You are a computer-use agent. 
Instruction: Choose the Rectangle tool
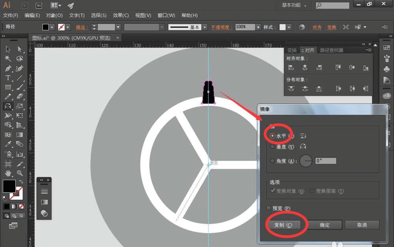point(8,87)
